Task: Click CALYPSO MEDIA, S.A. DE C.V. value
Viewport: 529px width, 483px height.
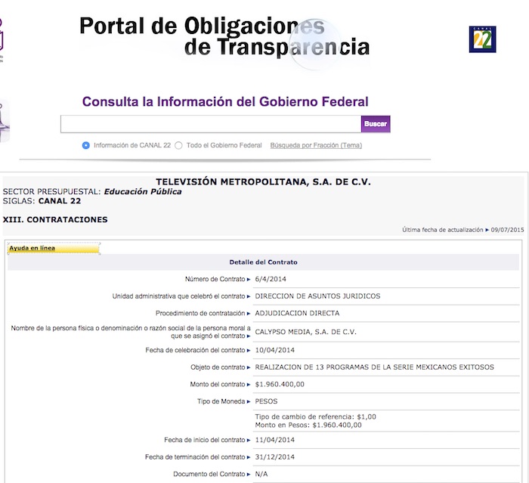Action: click(305, 332)
